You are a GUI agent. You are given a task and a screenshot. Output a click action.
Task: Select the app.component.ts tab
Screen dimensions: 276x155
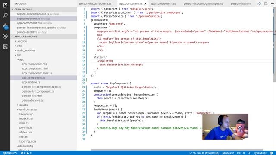pyautogui.click(x=131, y=4)
